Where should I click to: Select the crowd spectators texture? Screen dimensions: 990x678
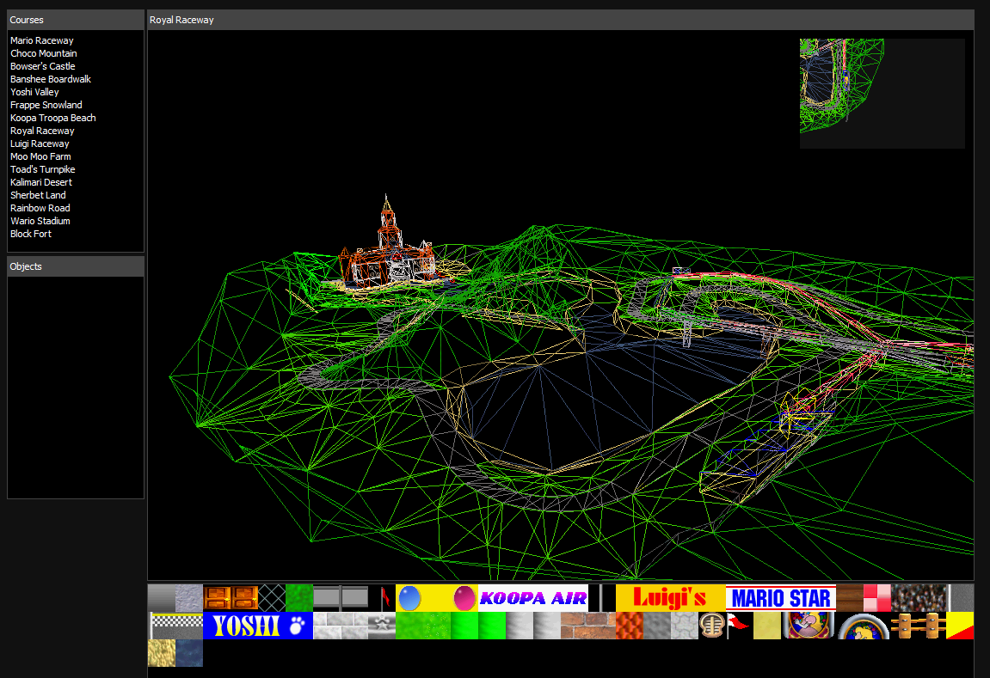pos(919,598)
